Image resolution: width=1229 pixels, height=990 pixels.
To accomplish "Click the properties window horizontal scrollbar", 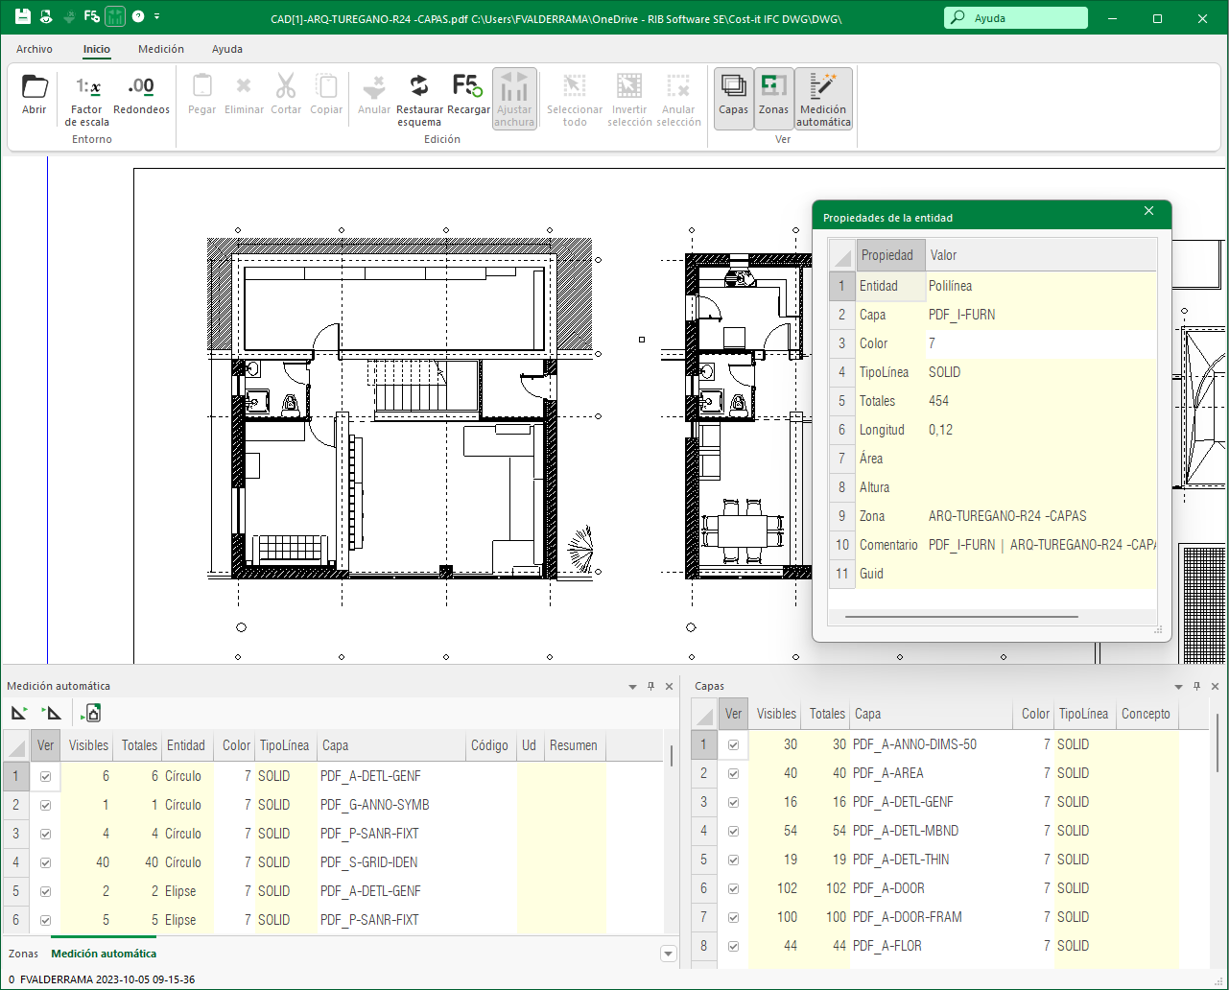I will click(x=959, y=617).
